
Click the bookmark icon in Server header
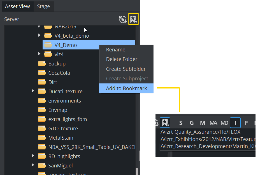133,19
